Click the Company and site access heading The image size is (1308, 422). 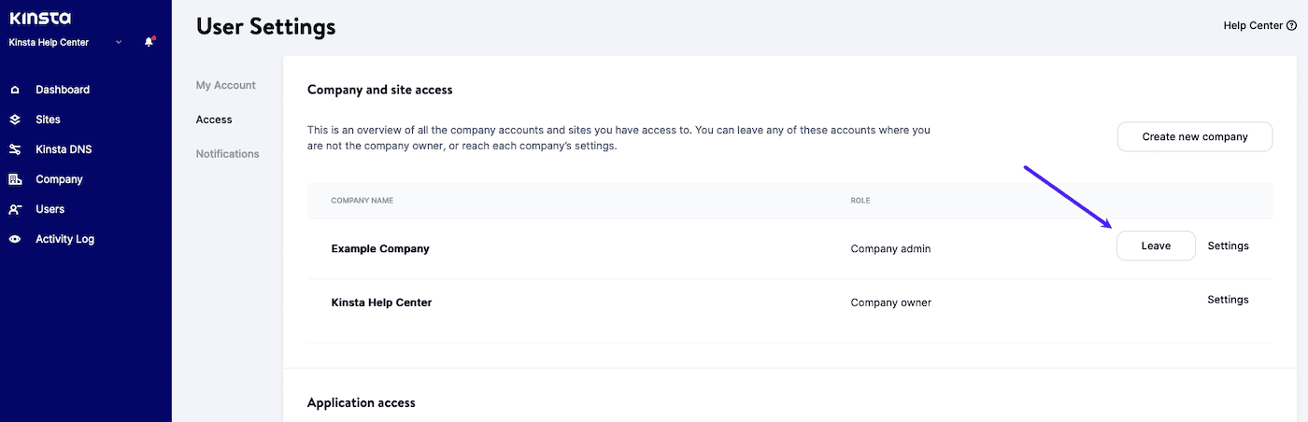(x=379, y=90)
